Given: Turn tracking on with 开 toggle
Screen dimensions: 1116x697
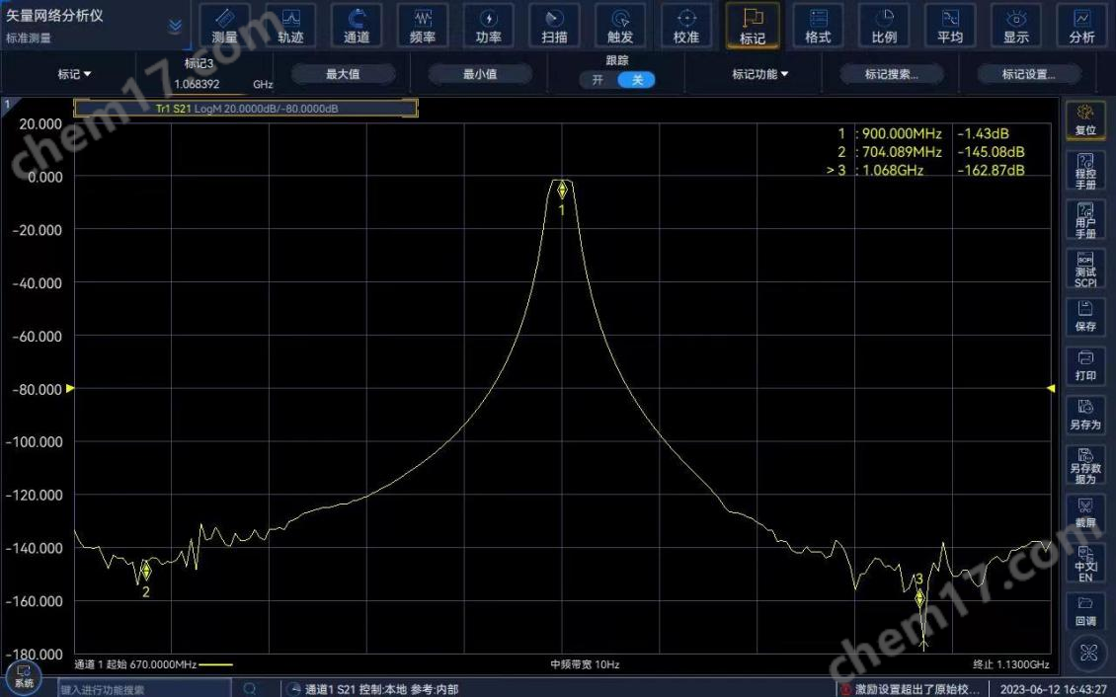Looking at the screenshot, I should pyautogui.click(x=598, y=80).
